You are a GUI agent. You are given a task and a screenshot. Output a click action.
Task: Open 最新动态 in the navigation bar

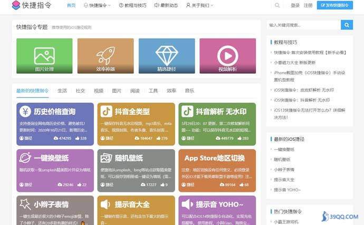point(166,5)
